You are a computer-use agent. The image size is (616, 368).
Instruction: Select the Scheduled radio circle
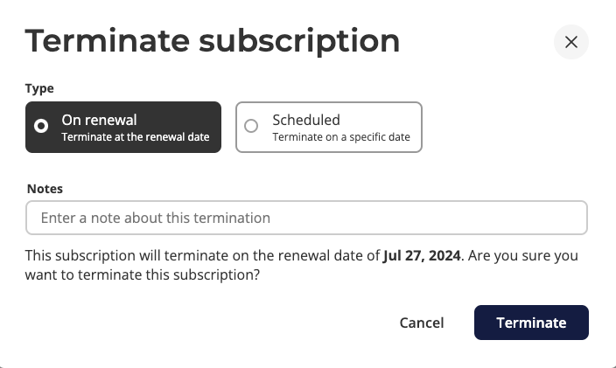[x=251, y=127]
